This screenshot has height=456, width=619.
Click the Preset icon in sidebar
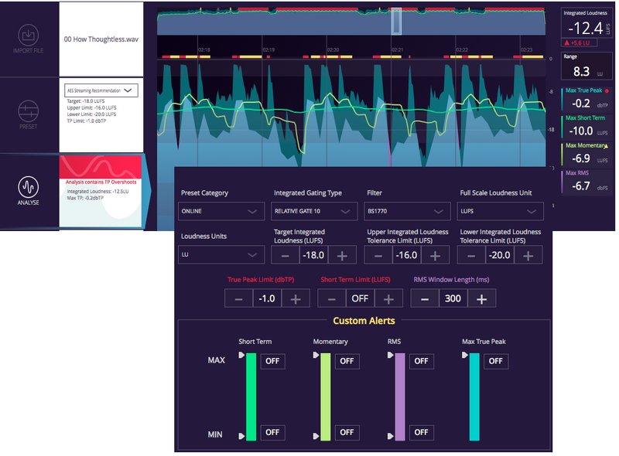(29, 112)
